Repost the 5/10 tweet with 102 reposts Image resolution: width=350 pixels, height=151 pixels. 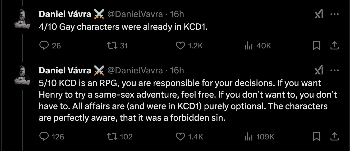tap(119, 137)
